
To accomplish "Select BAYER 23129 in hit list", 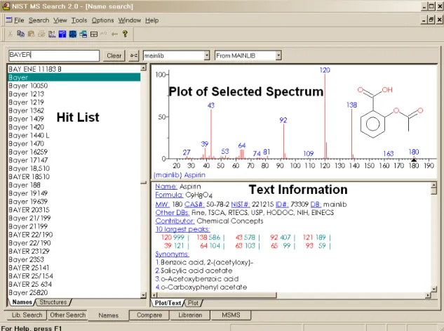I will (x=74, y=252).
